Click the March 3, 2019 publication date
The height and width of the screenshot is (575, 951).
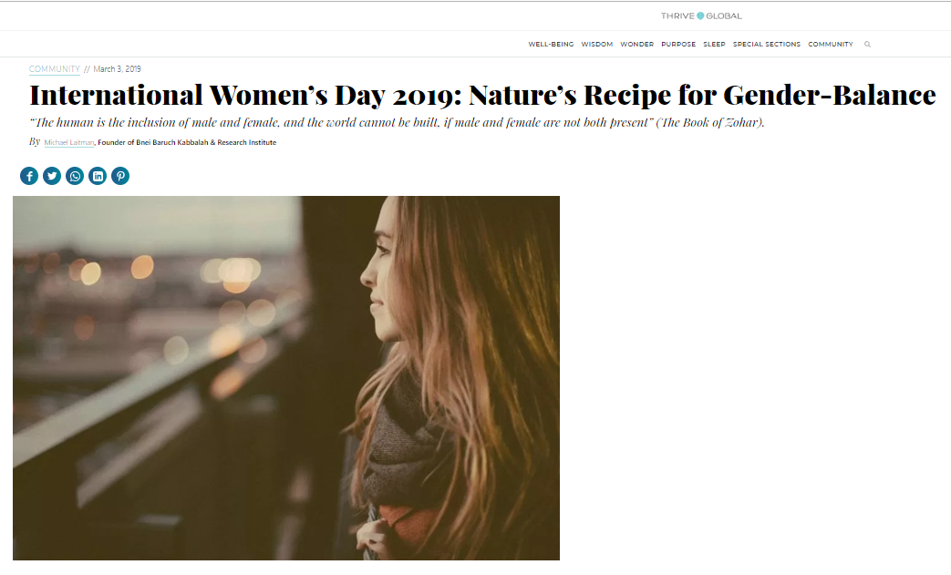[117, 69]
